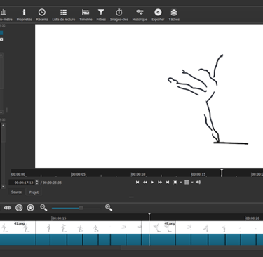This screenshot has height=257, width=263.
Task: Play the video in the player
Action: (152, 183)
